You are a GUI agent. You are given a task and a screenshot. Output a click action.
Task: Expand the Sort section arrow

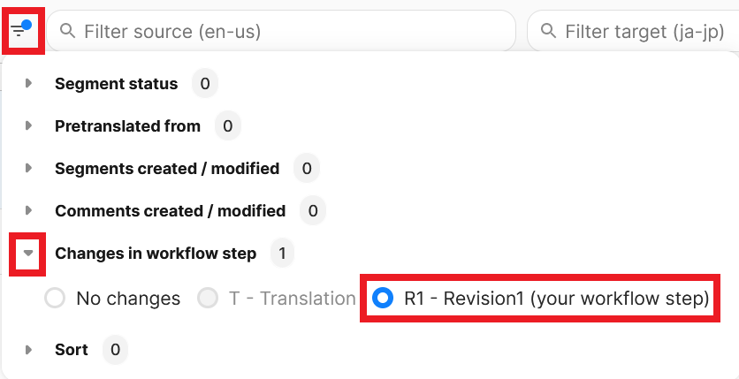pos(29,350)
